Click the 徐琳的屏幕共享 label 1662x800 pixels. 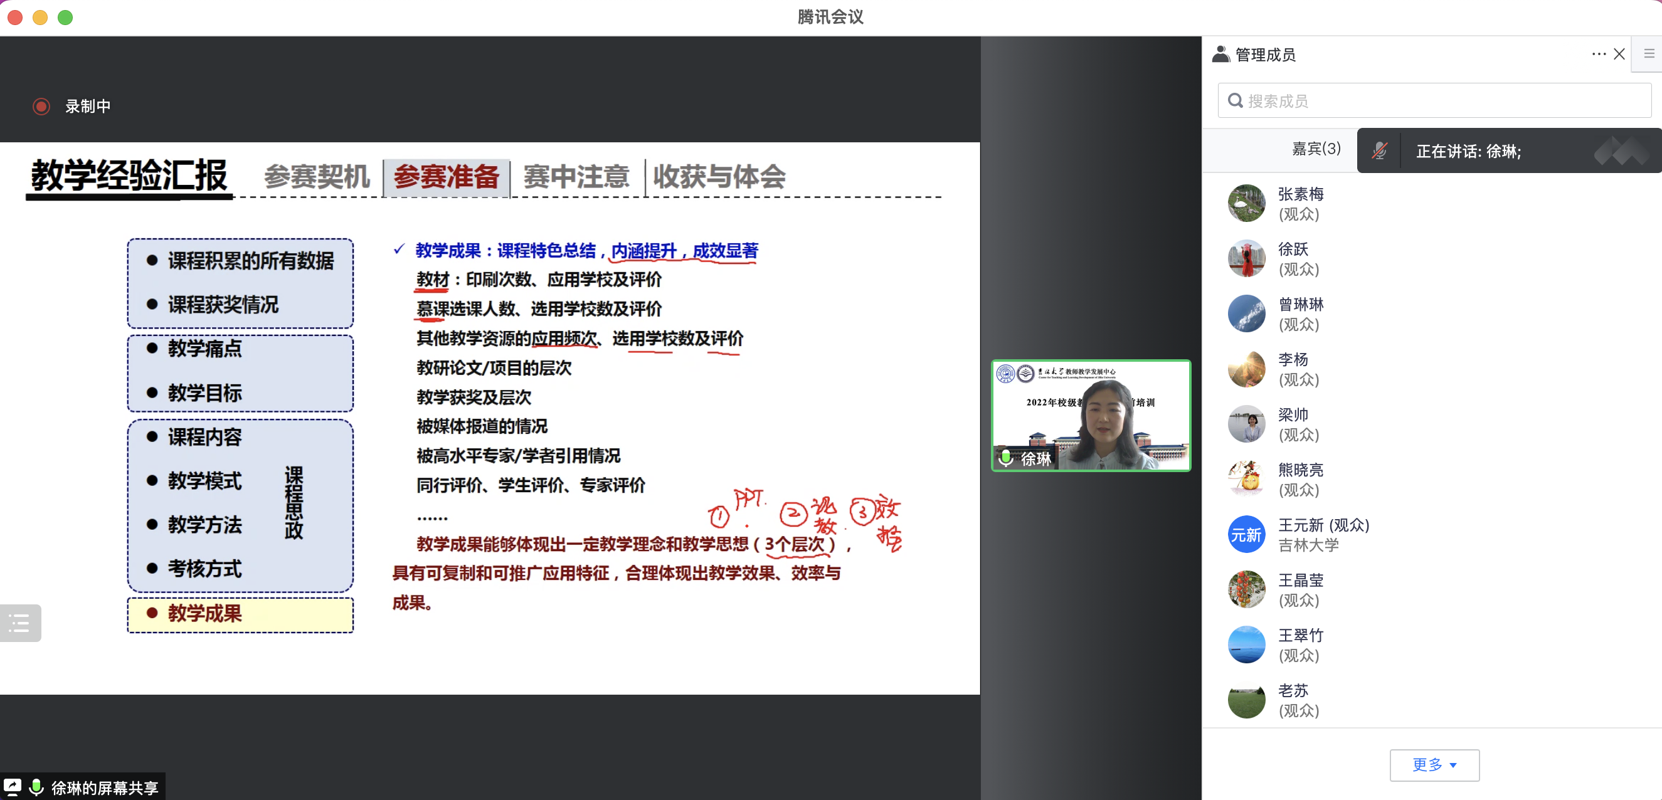105,787
